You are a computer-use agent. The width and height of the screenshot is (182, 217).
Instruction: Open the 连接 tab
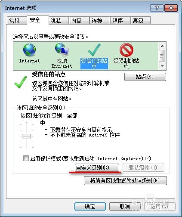[97, 21]
